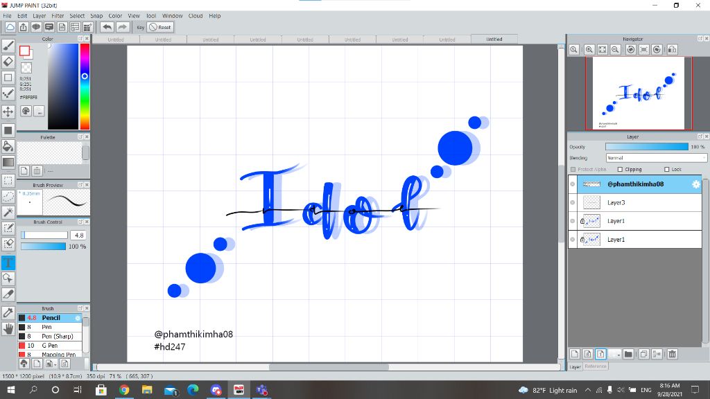The height and width of the screenshot is (399, 710).
Task: Select the Dot tool
Action: pyautogui.click(x=8, y=94)
